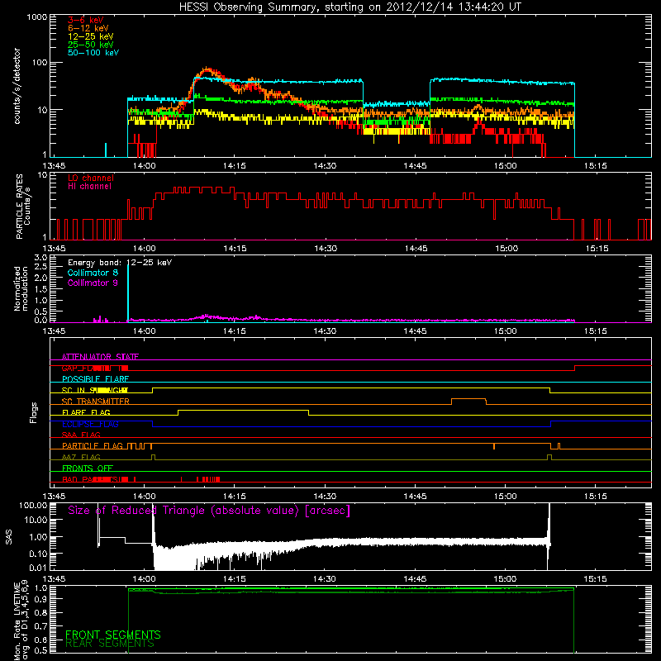Click "13:45" time label under SAS panel
This screenshot has height=661, width=661.
click(54, 579)
